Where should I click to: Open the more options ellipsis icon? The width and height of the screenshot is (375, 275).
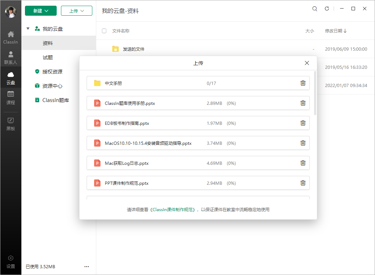[87, 267]
